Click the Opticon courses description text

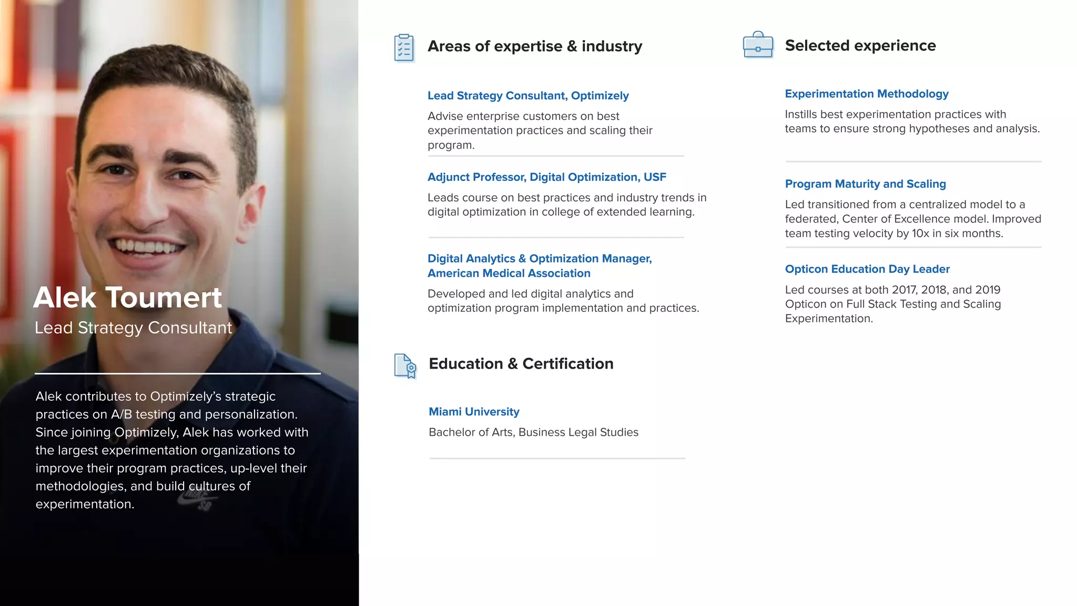892,304
